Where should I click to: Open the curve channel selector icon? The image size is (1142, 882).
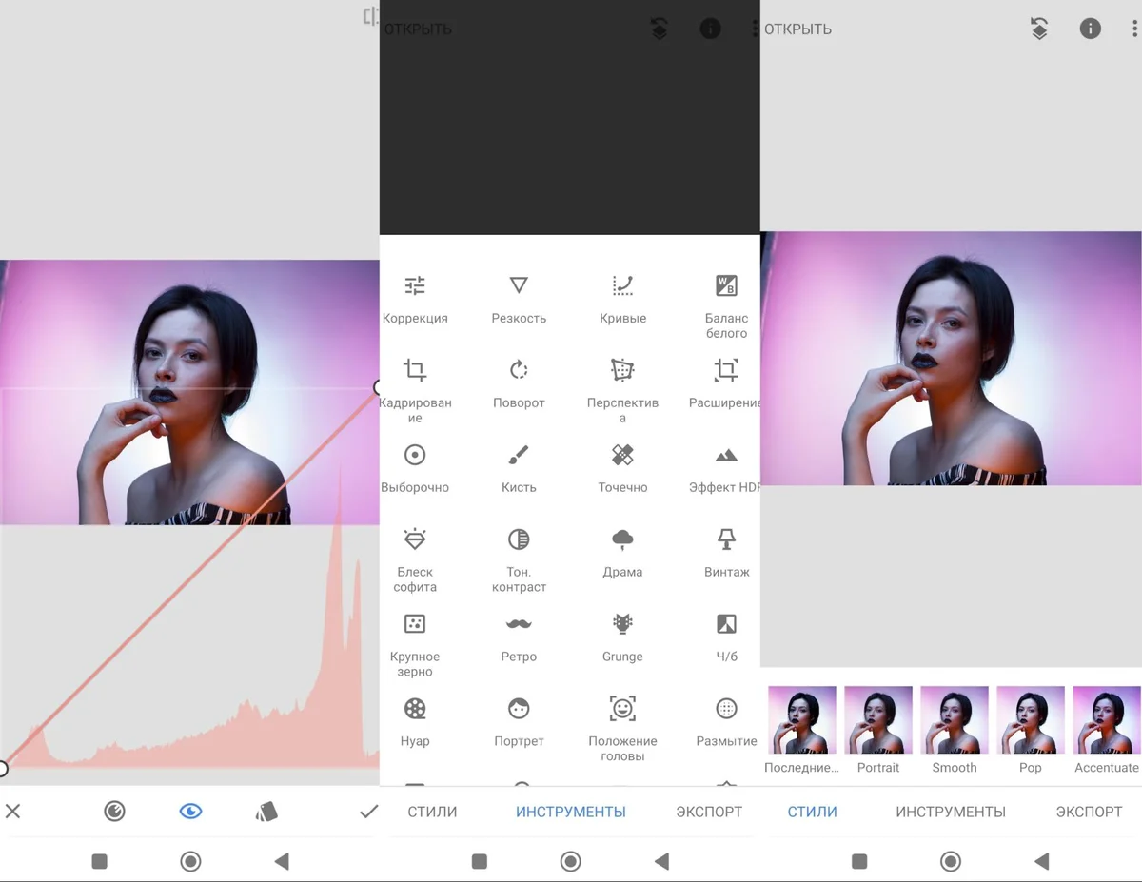(114, 812)
